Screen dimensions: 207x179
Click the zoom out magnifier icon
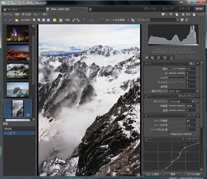point(39,20)
